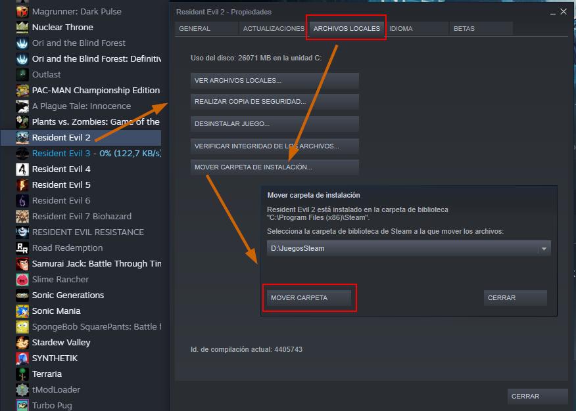Open the BETAS tab

point(481,29)
